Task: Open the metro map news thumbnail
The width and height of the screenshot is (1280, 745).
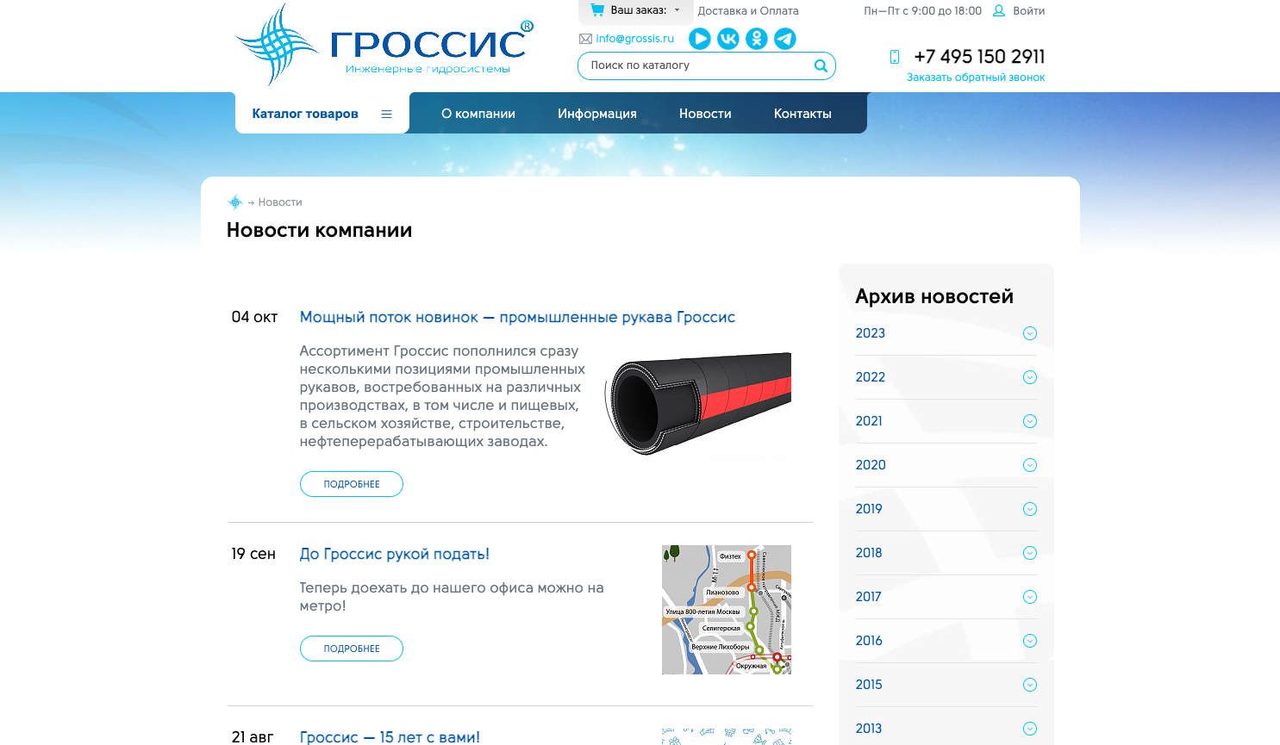Action: (727, 610)
